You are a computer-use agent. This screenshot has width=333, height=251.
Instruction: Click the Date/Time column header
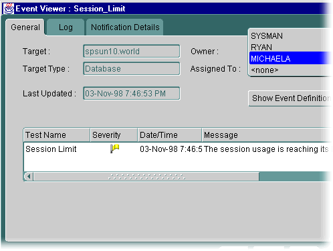(x=170, y=135)
